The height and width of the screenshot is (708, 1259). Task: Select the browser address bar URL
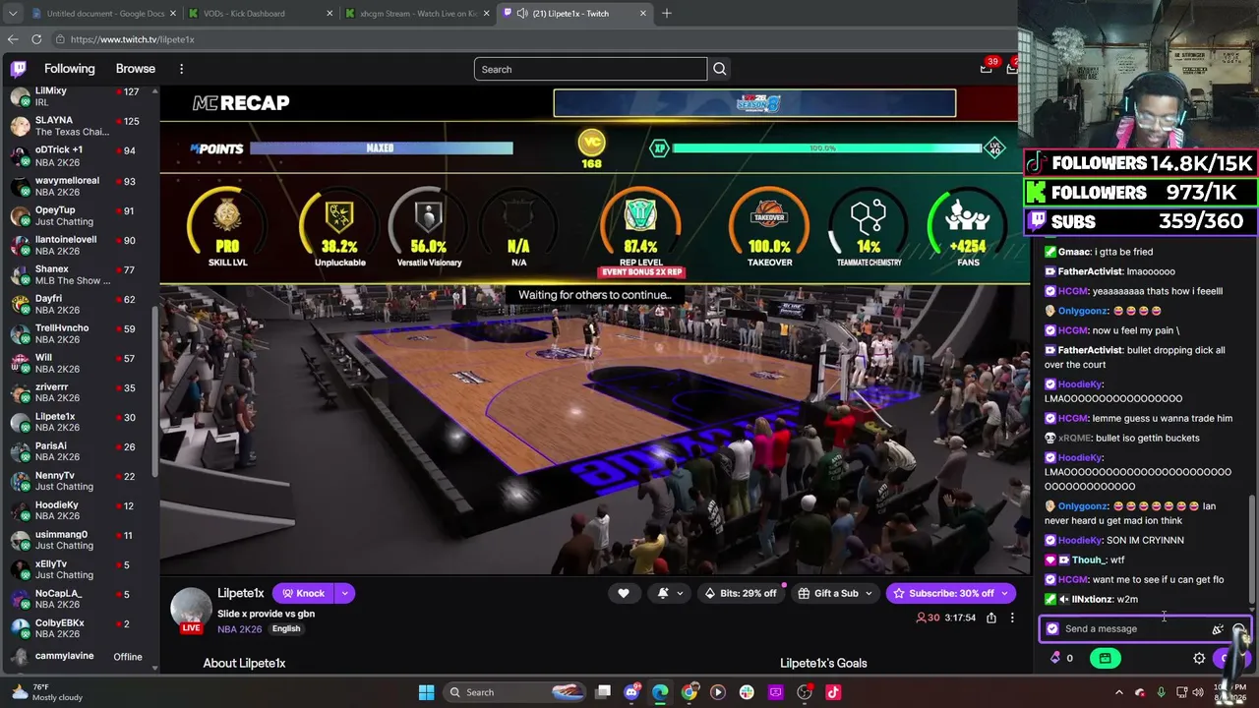[x=133, y=39]
